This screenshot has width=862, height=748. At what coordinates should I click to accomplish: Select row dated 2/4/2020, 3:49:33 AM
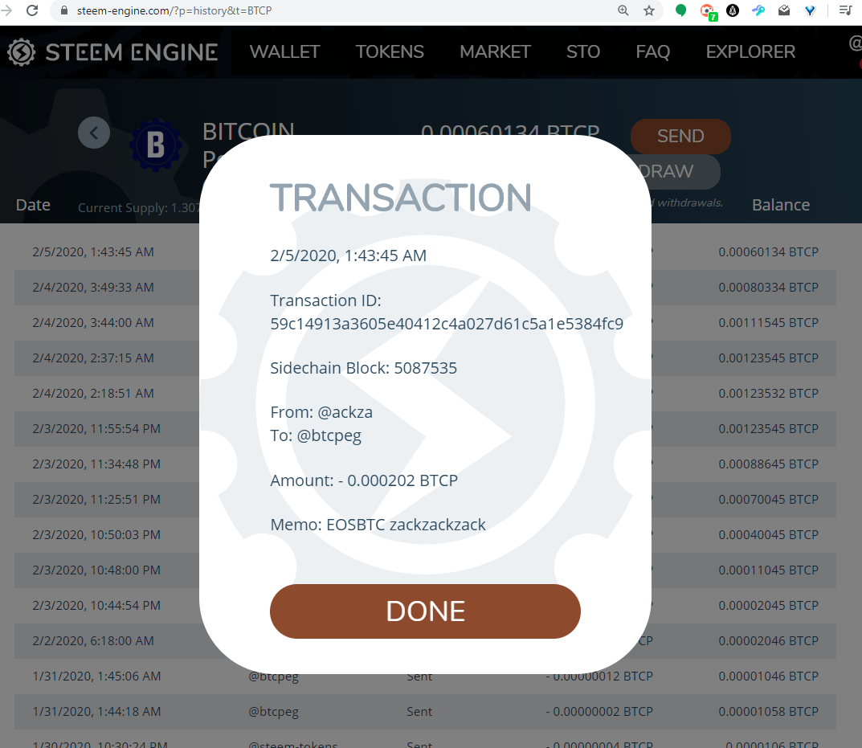click(425, 287)
